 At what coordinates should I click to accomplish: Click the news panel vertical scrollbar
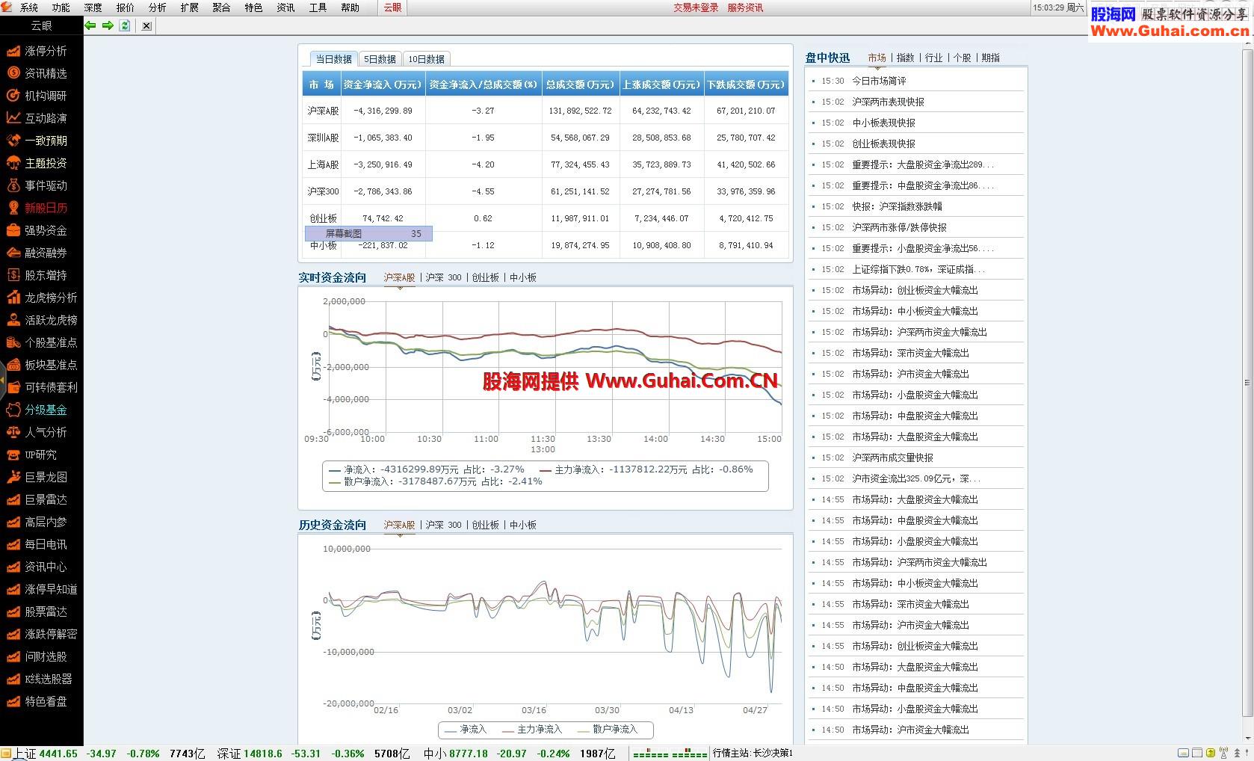click(1247, 383)
